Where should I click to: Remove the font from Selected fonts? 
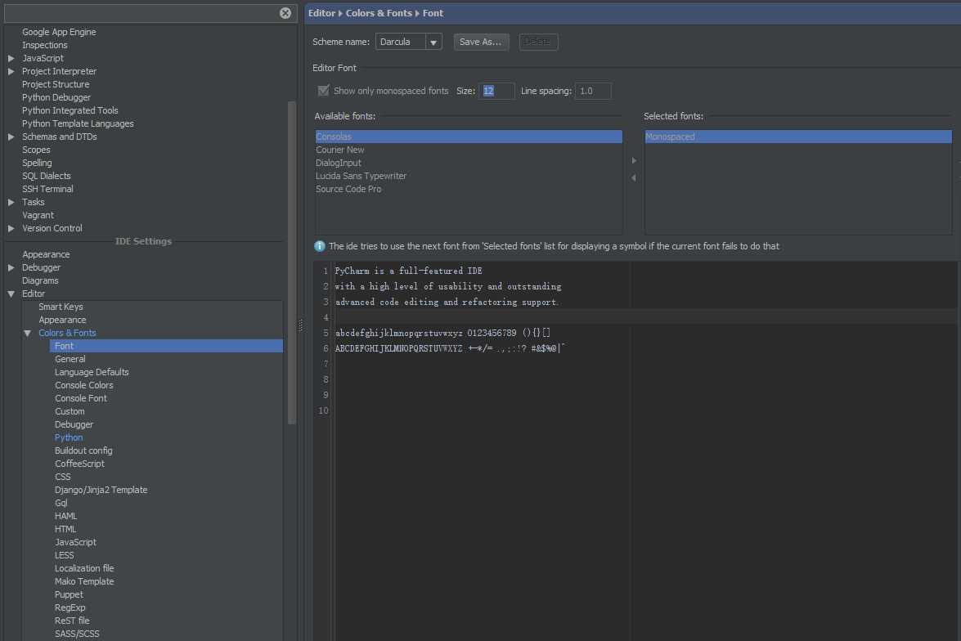coord(634,177)
